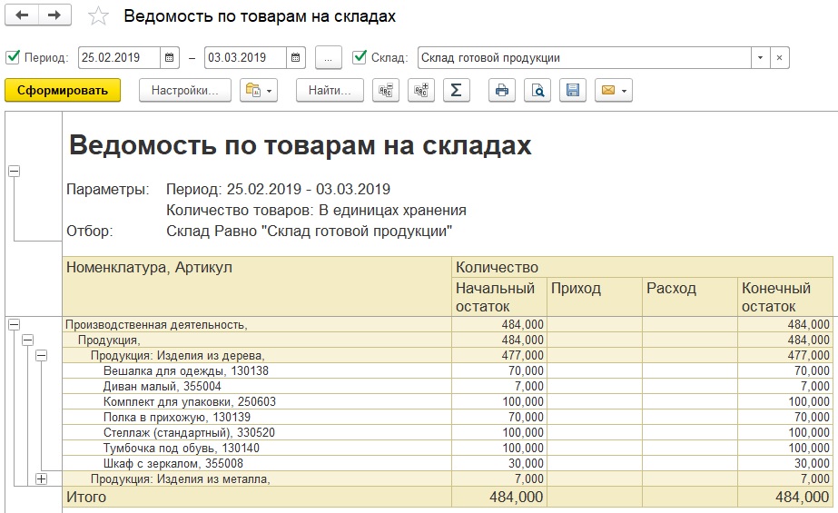Print the report with printer icon
Image resolution: width=838 pixels, height=513 pixels.
(x=502, y=90)
